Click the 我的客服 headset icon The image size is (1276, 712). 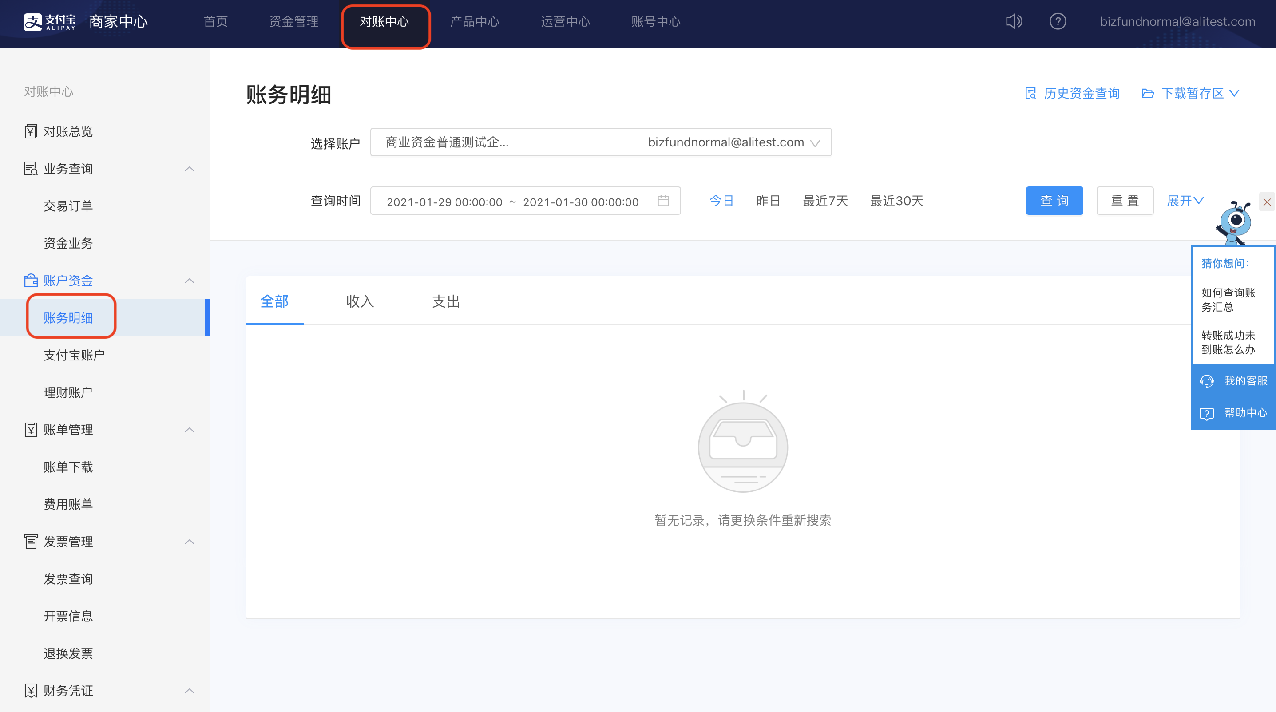click(x=1206, y=381)
